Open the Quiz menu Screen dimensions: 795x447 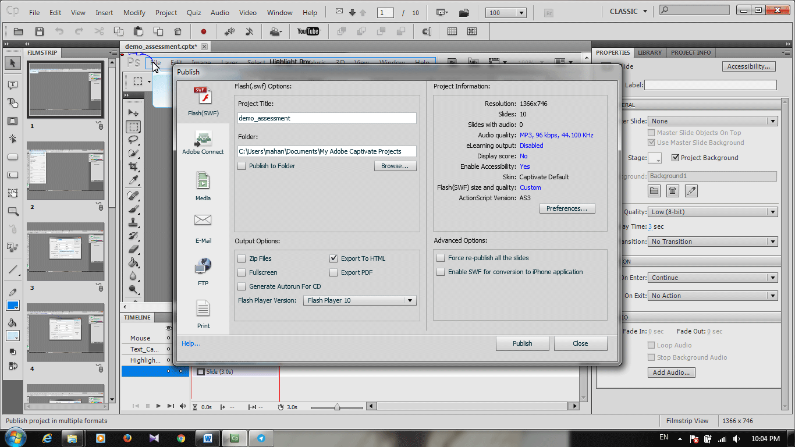[194, 12]
